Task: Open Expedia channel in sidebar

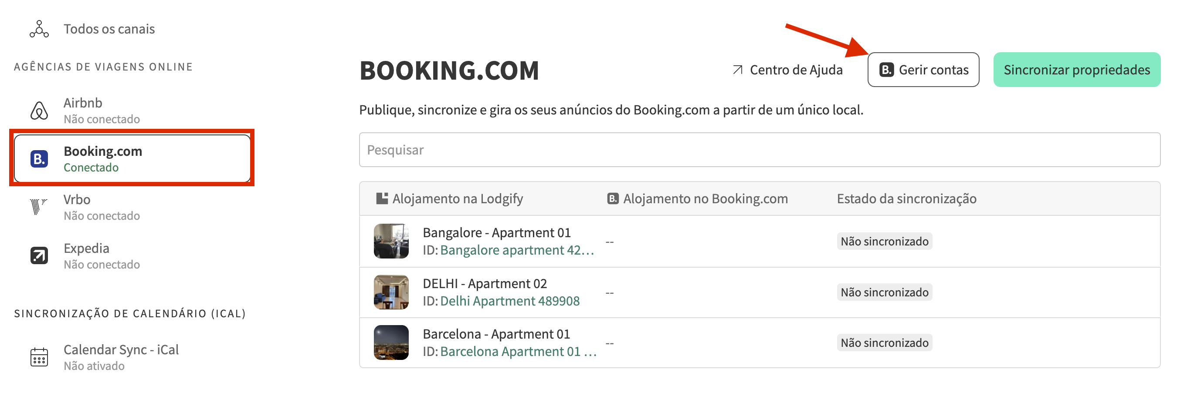Action: pyautogui.click(x=102, y=255)
